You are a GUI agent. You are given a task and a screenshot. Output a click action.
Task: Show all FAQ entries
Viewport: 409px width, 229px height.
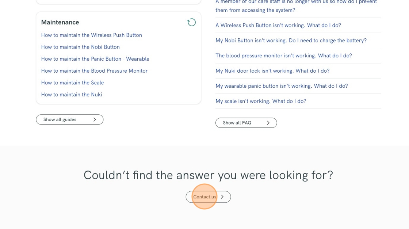click(x=237, y=123)
